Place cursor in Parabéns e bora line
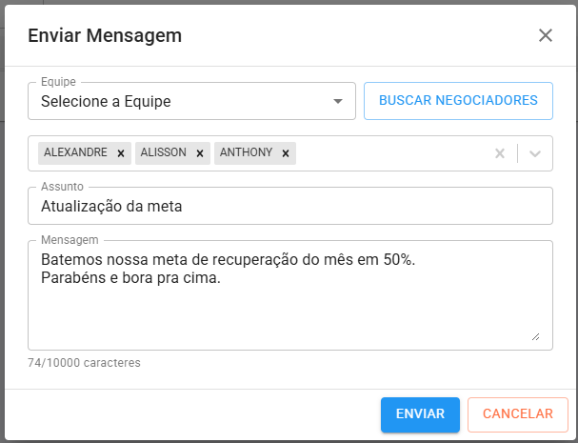This screenshot has width=578, height=443. (130, 278)
